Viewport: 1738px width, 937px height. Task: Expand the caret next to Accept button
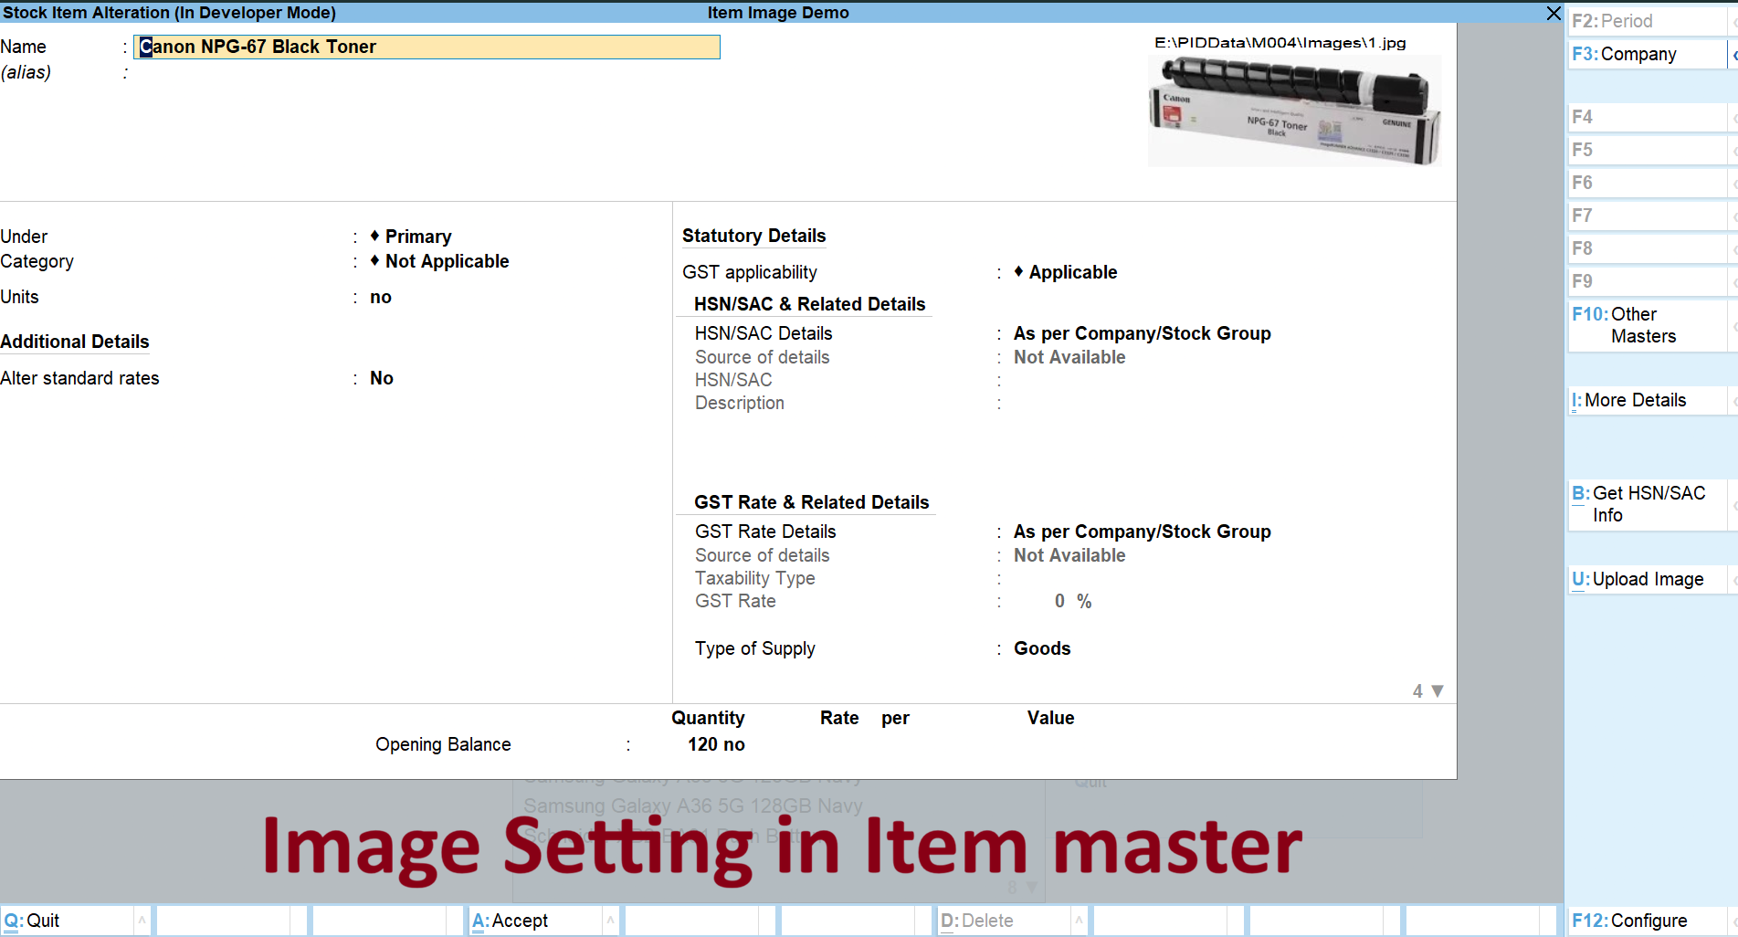click(x=611, y=921)
